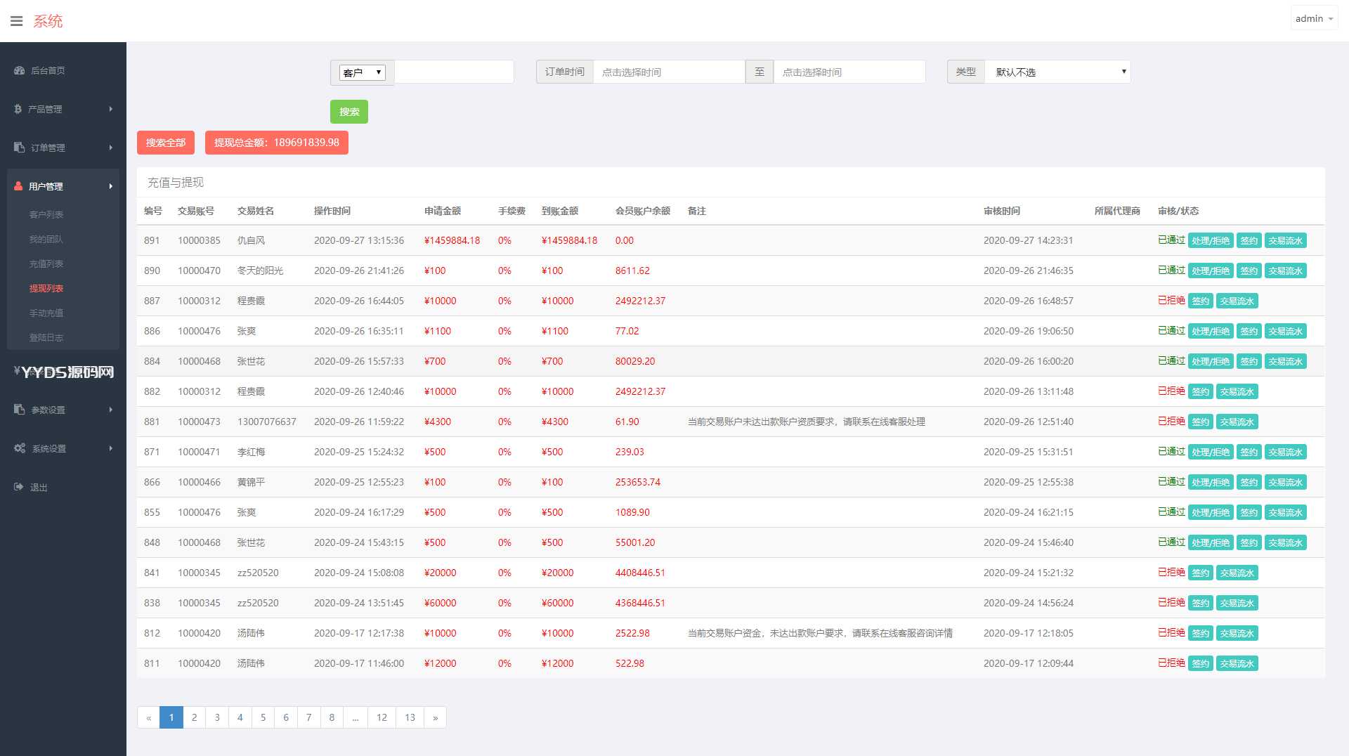
Task: Click the 系统设置 gears icon
Action: [20, 448]
